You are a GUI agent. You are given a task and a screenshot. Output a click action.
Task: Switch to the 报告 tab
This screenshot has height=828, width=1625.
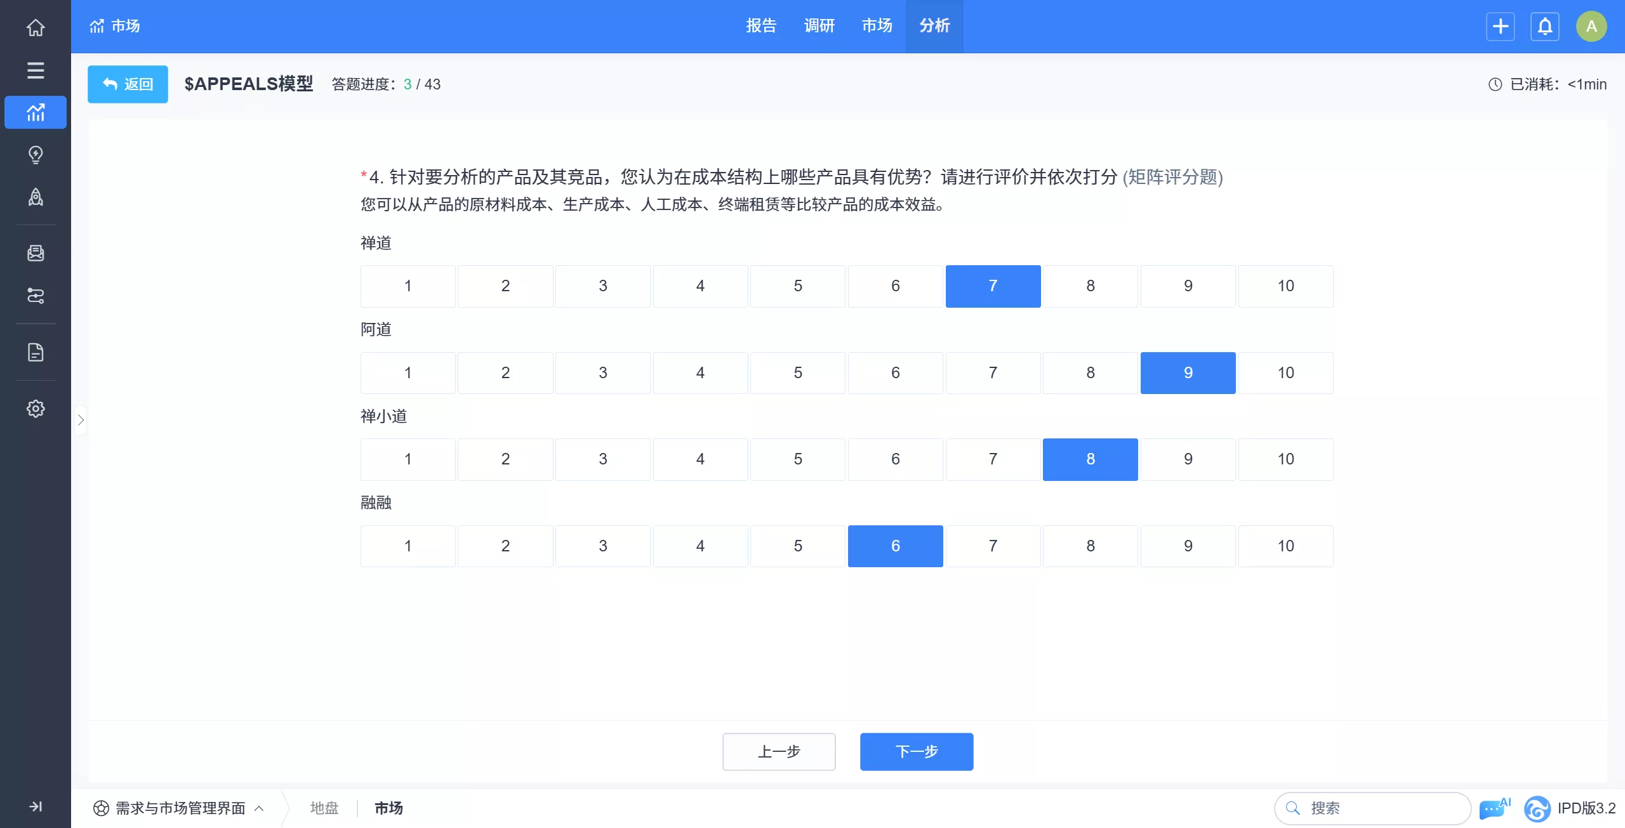point(761,26)
